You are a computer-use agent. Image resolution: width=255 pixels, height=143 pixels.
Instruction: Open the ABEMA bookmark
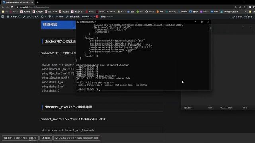(111, 12)
